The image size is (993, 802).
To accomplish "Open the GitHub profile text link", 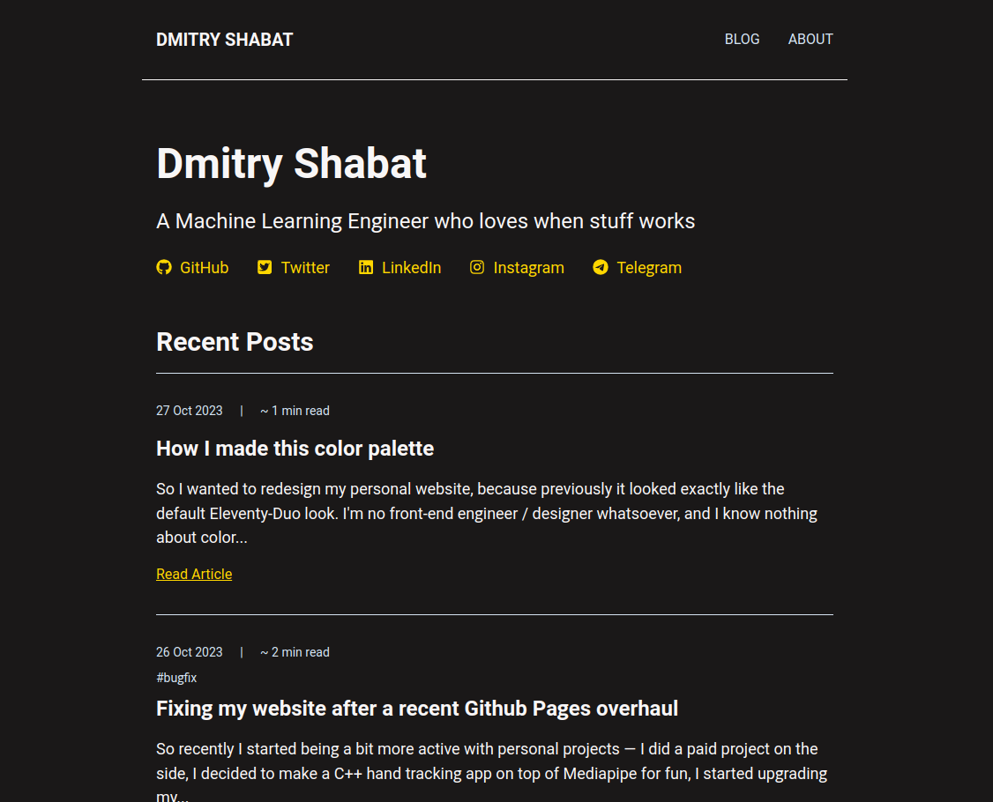I will pos(204,268).
